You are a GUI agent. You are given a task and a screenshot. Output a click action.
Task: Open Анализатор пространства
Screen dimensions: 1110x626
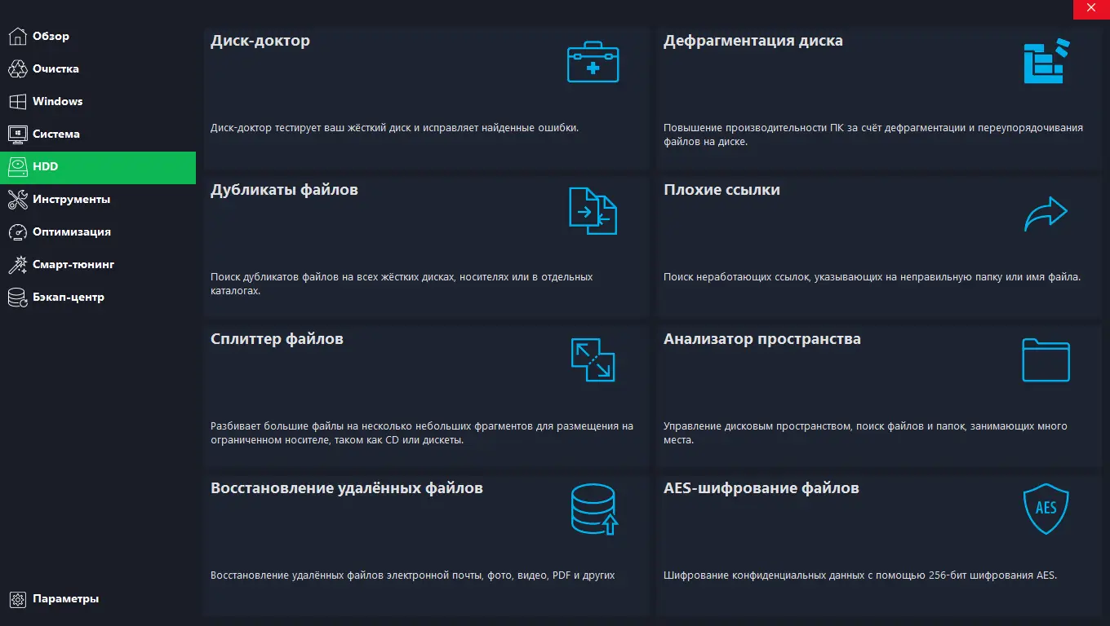coord(879,395)
